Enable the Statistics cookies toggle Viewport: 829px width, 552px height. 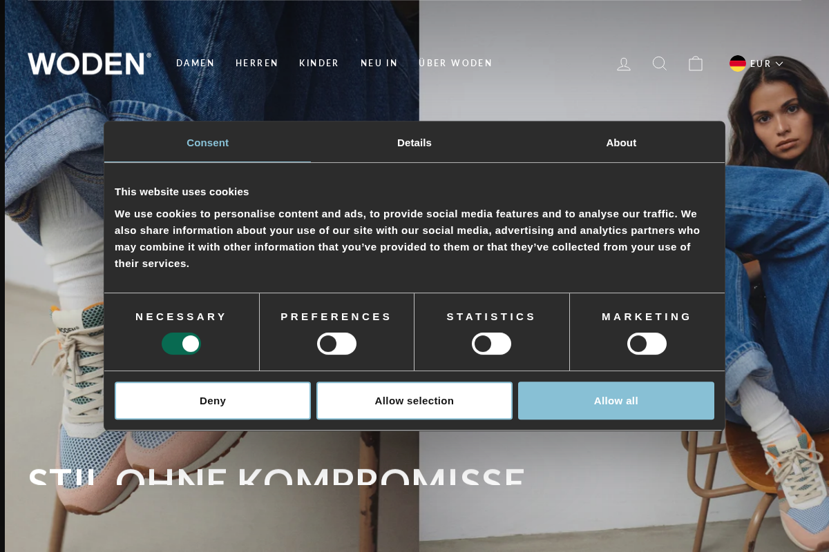(x=491, y=343)
